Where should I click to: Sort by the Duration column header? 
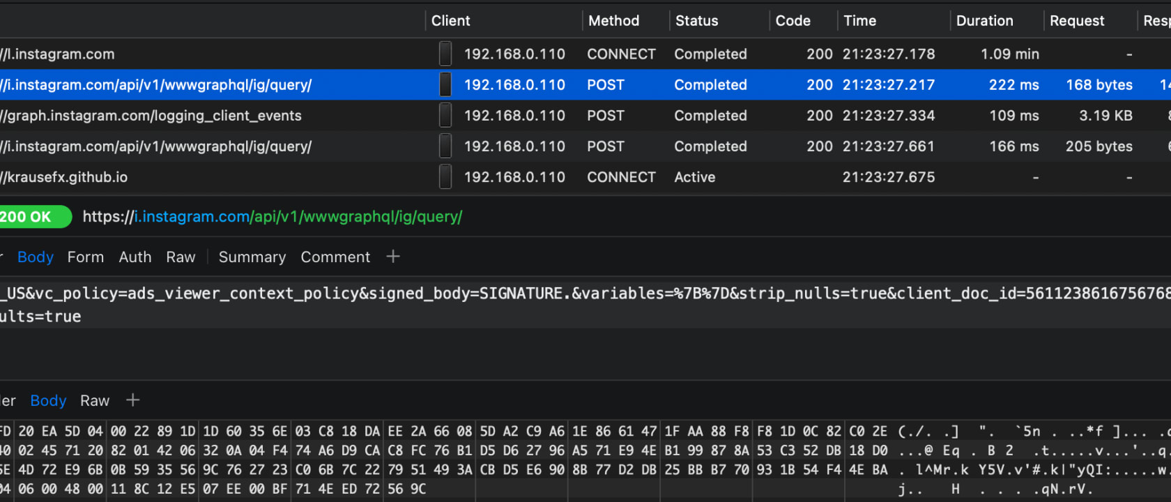(x=984, y=20)
